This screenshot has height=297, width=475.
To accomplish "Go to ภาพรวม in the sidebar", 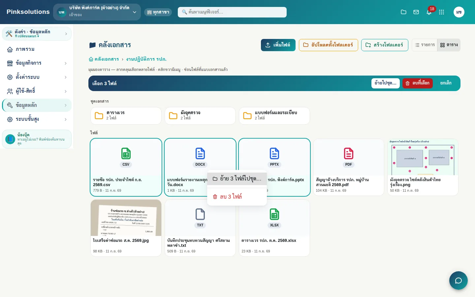I will click(x=37, y=49).
